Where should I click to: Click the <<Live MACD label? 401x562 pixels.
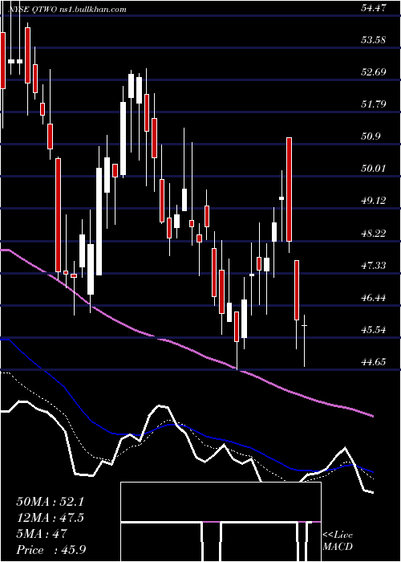pos(338,541)
